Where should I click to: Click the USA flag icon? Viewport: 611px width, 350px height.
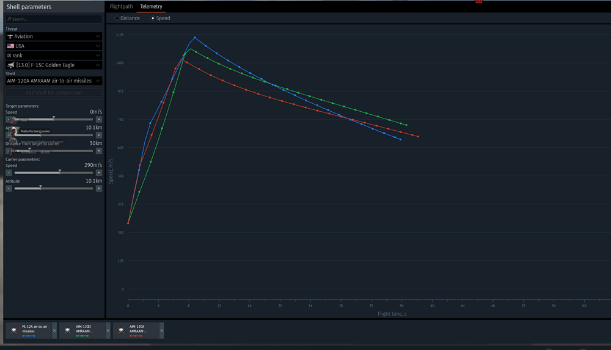tap(10, 46)
